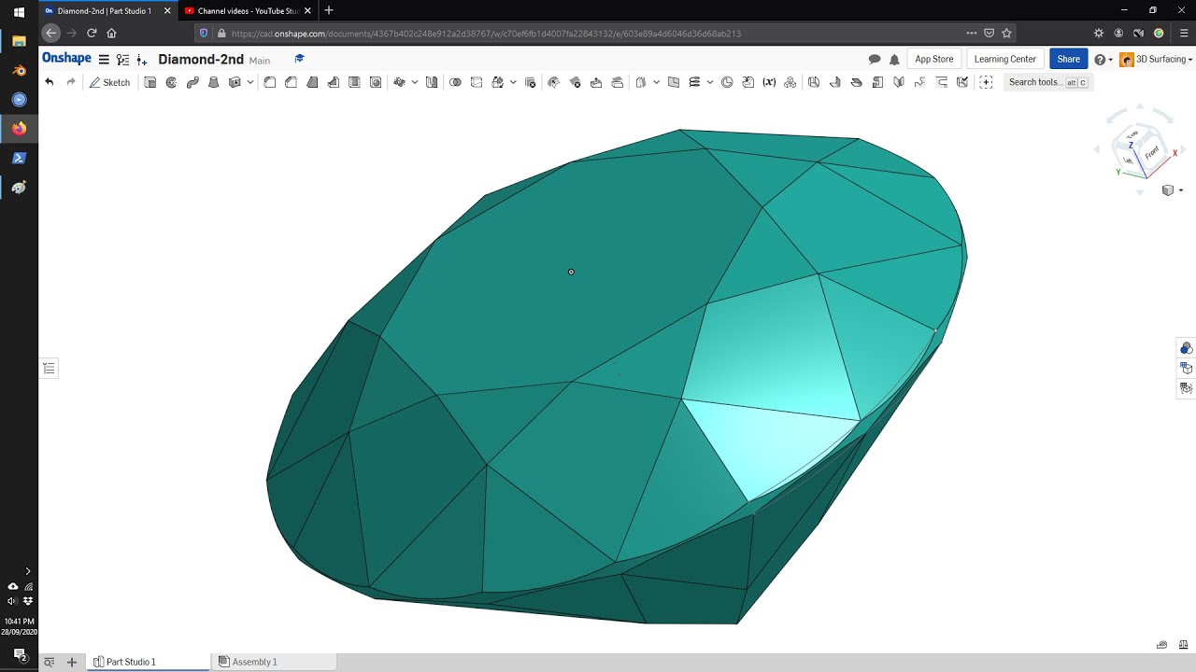
Task: Expand the pattern tools dropdown arrow
Action: pos(415,82)
